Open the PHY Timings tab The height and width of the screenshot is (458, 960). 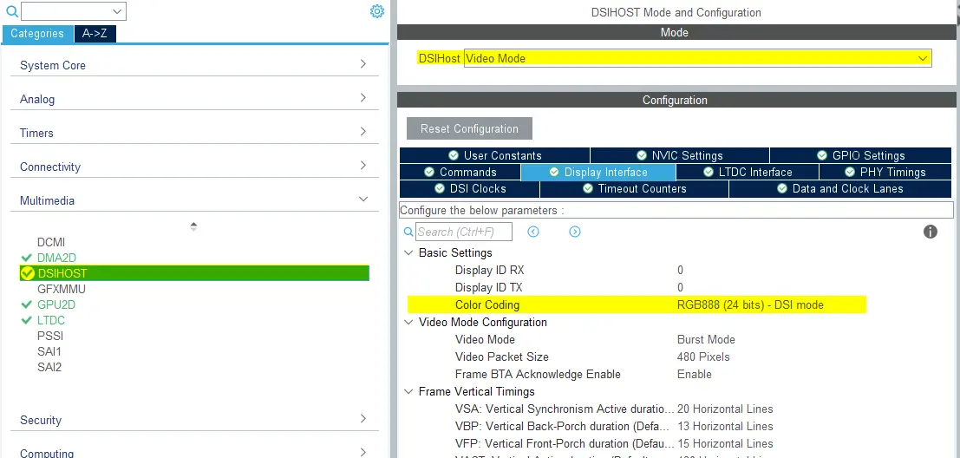(885, 172)
